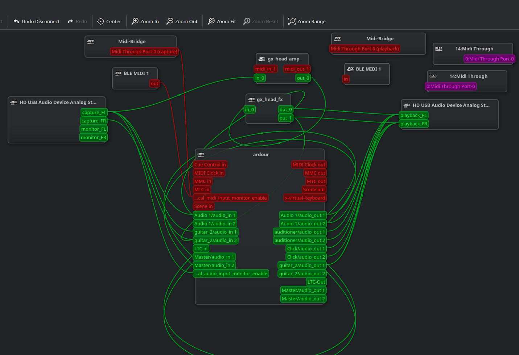This screenshot has width=519, height=355.
Task: Select the out_1 port on gx_head_fx
Action: [285, 118]
